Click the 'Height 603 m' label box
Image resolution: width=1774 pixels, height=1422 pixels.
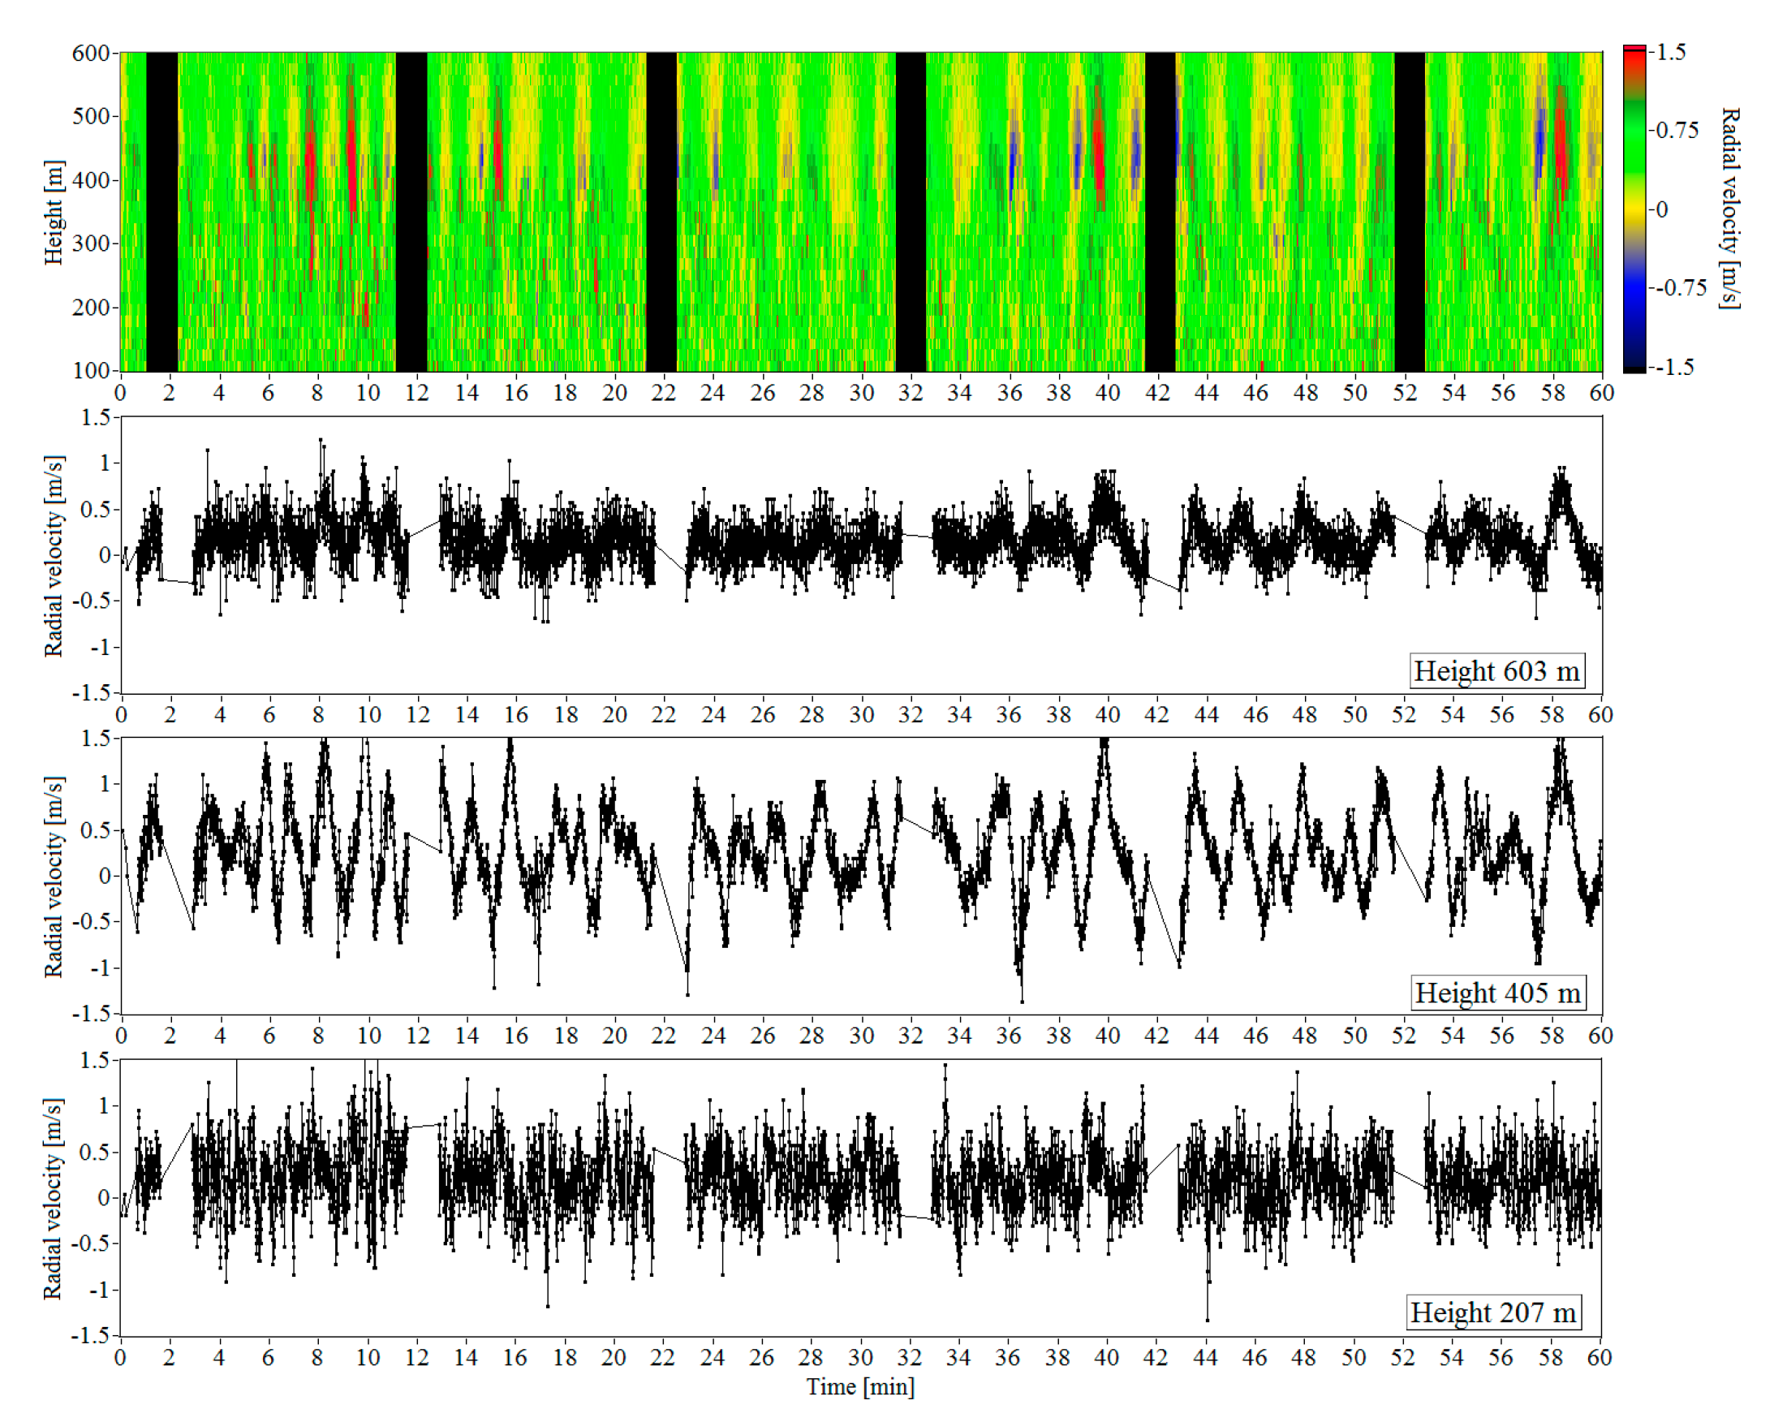[x=1496, y=671]
